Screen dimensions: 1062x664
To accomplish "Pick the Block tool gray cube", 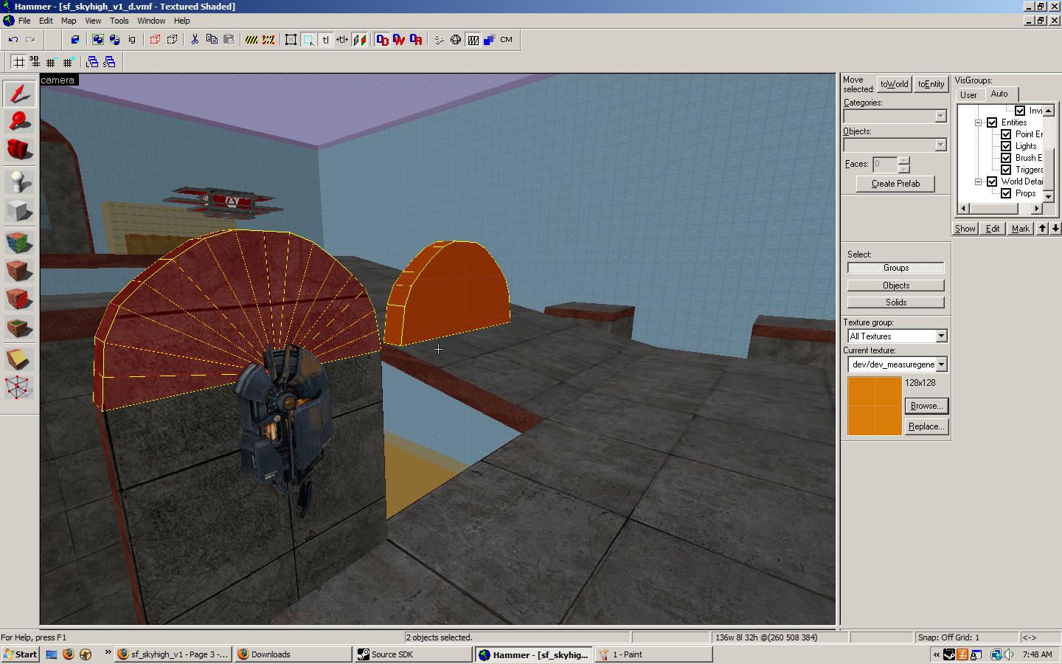I will [x=19, y=212].
